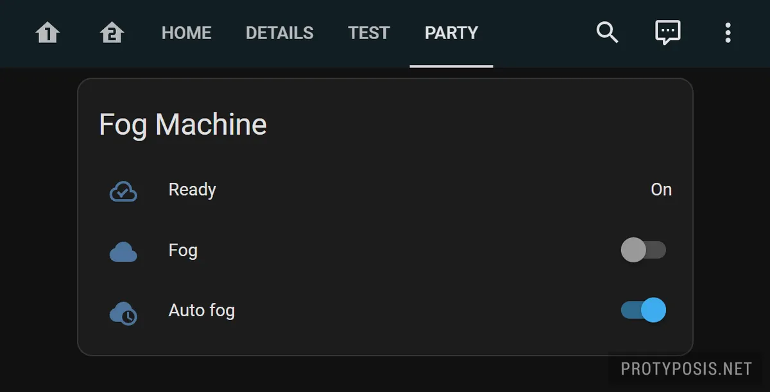Click the house icon labeled 1
The width and height of the screenshot is (770, 392).
pyautogui.click(x=47, y=33)
